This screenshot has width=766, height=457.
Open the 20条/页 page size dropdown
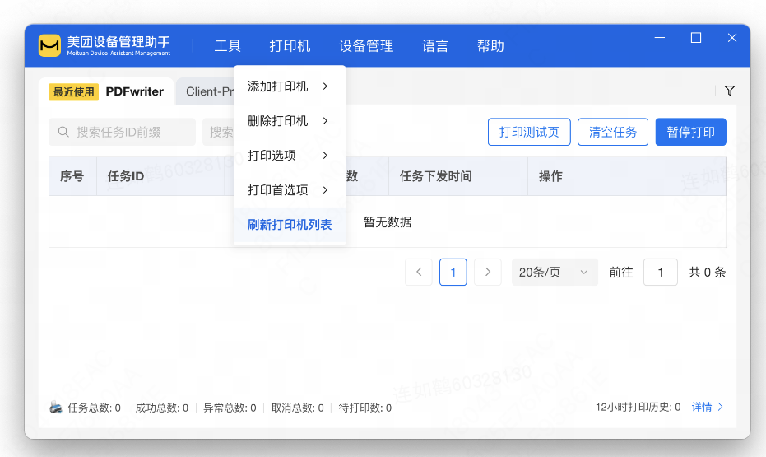[x=555, y=273]
